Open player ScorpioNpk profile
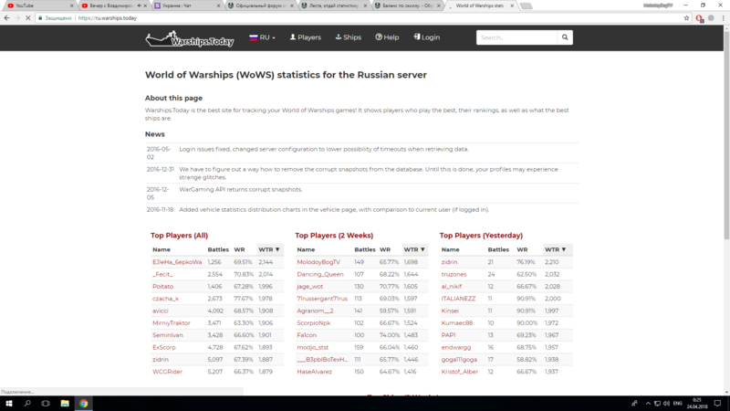The image size is (730, 411). [x=313, y=322]
